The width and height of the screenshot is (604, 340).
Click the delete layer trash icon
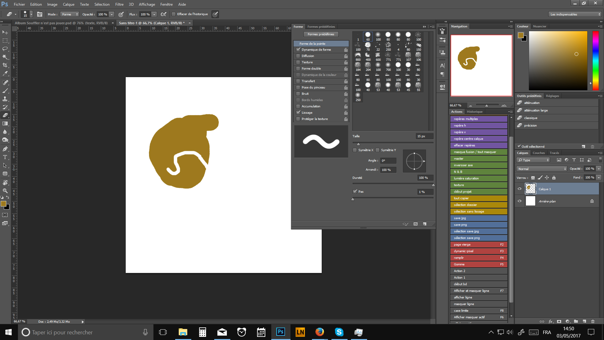(x=593, y=321)
